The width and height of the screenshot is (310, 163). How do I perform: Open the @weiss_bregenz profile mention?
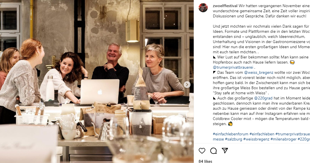point(259,73)
